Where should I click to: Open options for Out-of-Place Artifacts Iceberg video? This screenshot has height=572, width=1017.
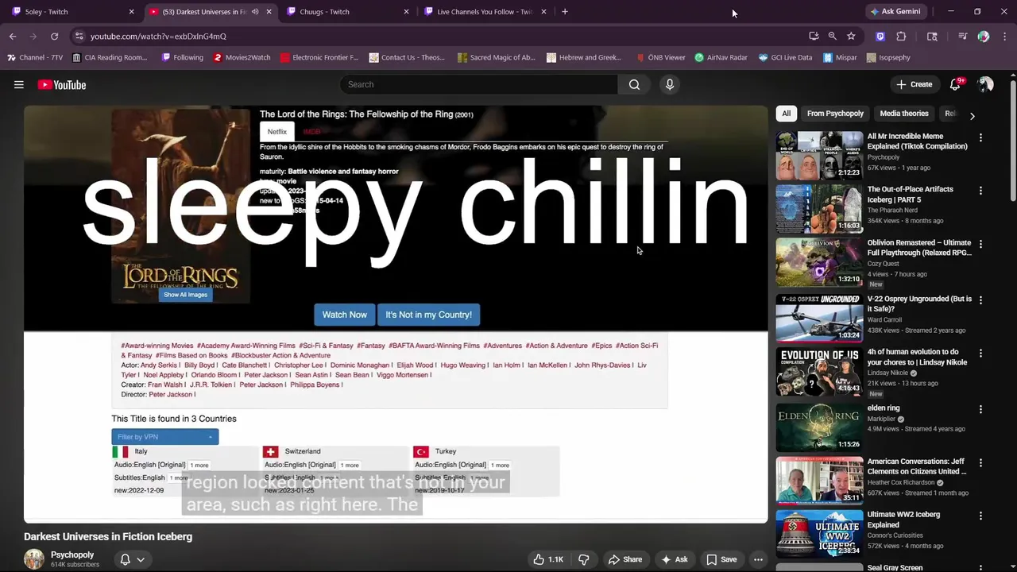tap(980, 191)
